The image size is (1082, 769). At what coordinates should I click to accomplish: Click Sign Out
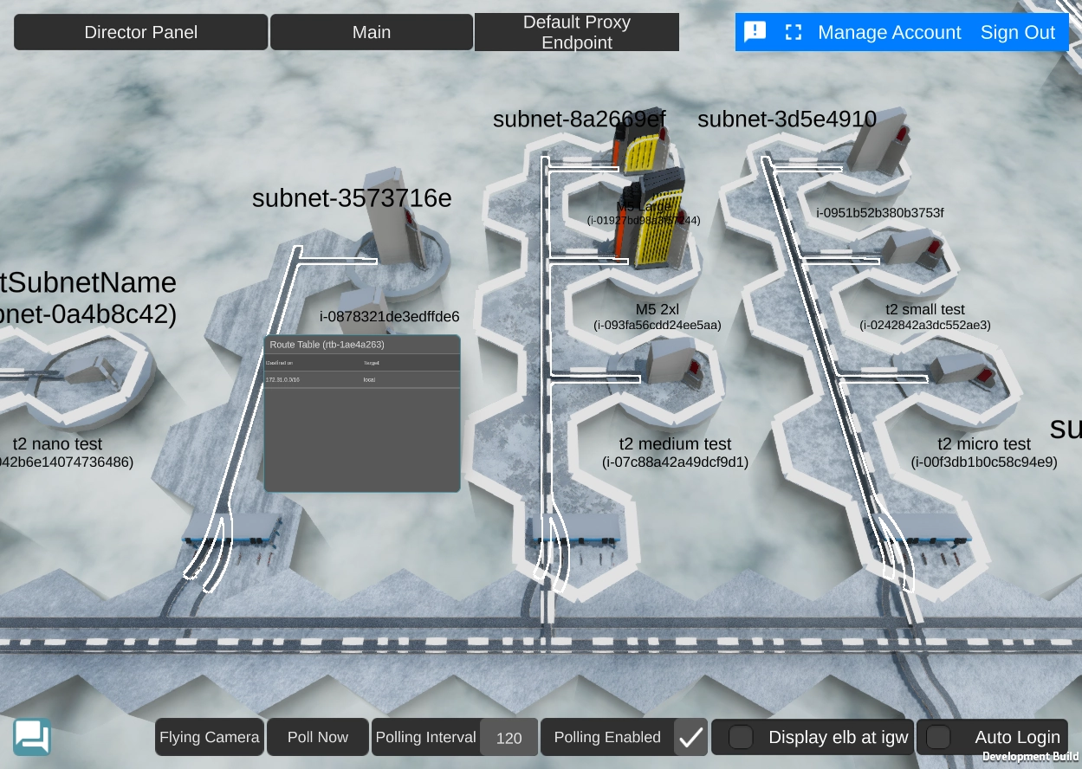pyautogui.click(x=1017, y=32)
